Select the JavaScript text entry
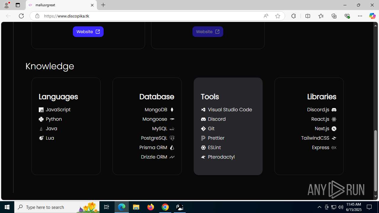This screenshot has width=379, height=213. pyautogui.click(x=58, y=110)
